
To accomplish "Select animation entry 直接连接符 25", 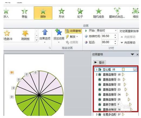I will coord(116,99).
